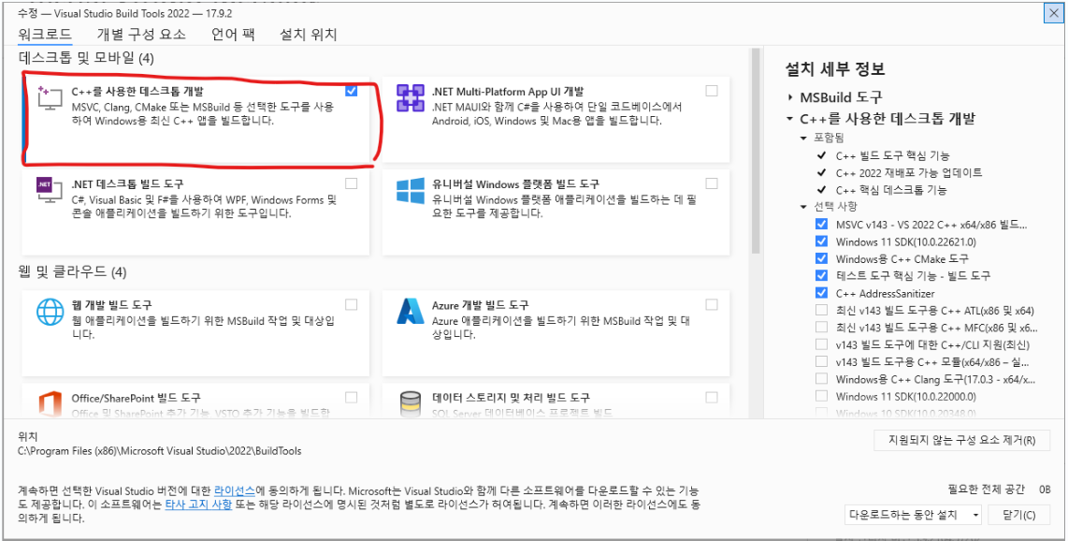Check 웹 개발 빌드 도구 workload
The height and width of the screenshot is (541, 1068).
[x=351, y=304]
